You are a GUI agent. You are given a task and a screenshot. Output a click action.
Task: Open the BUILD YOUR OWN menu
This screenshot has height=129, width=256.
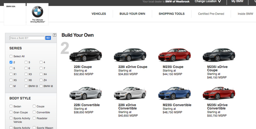click(132, 14)
